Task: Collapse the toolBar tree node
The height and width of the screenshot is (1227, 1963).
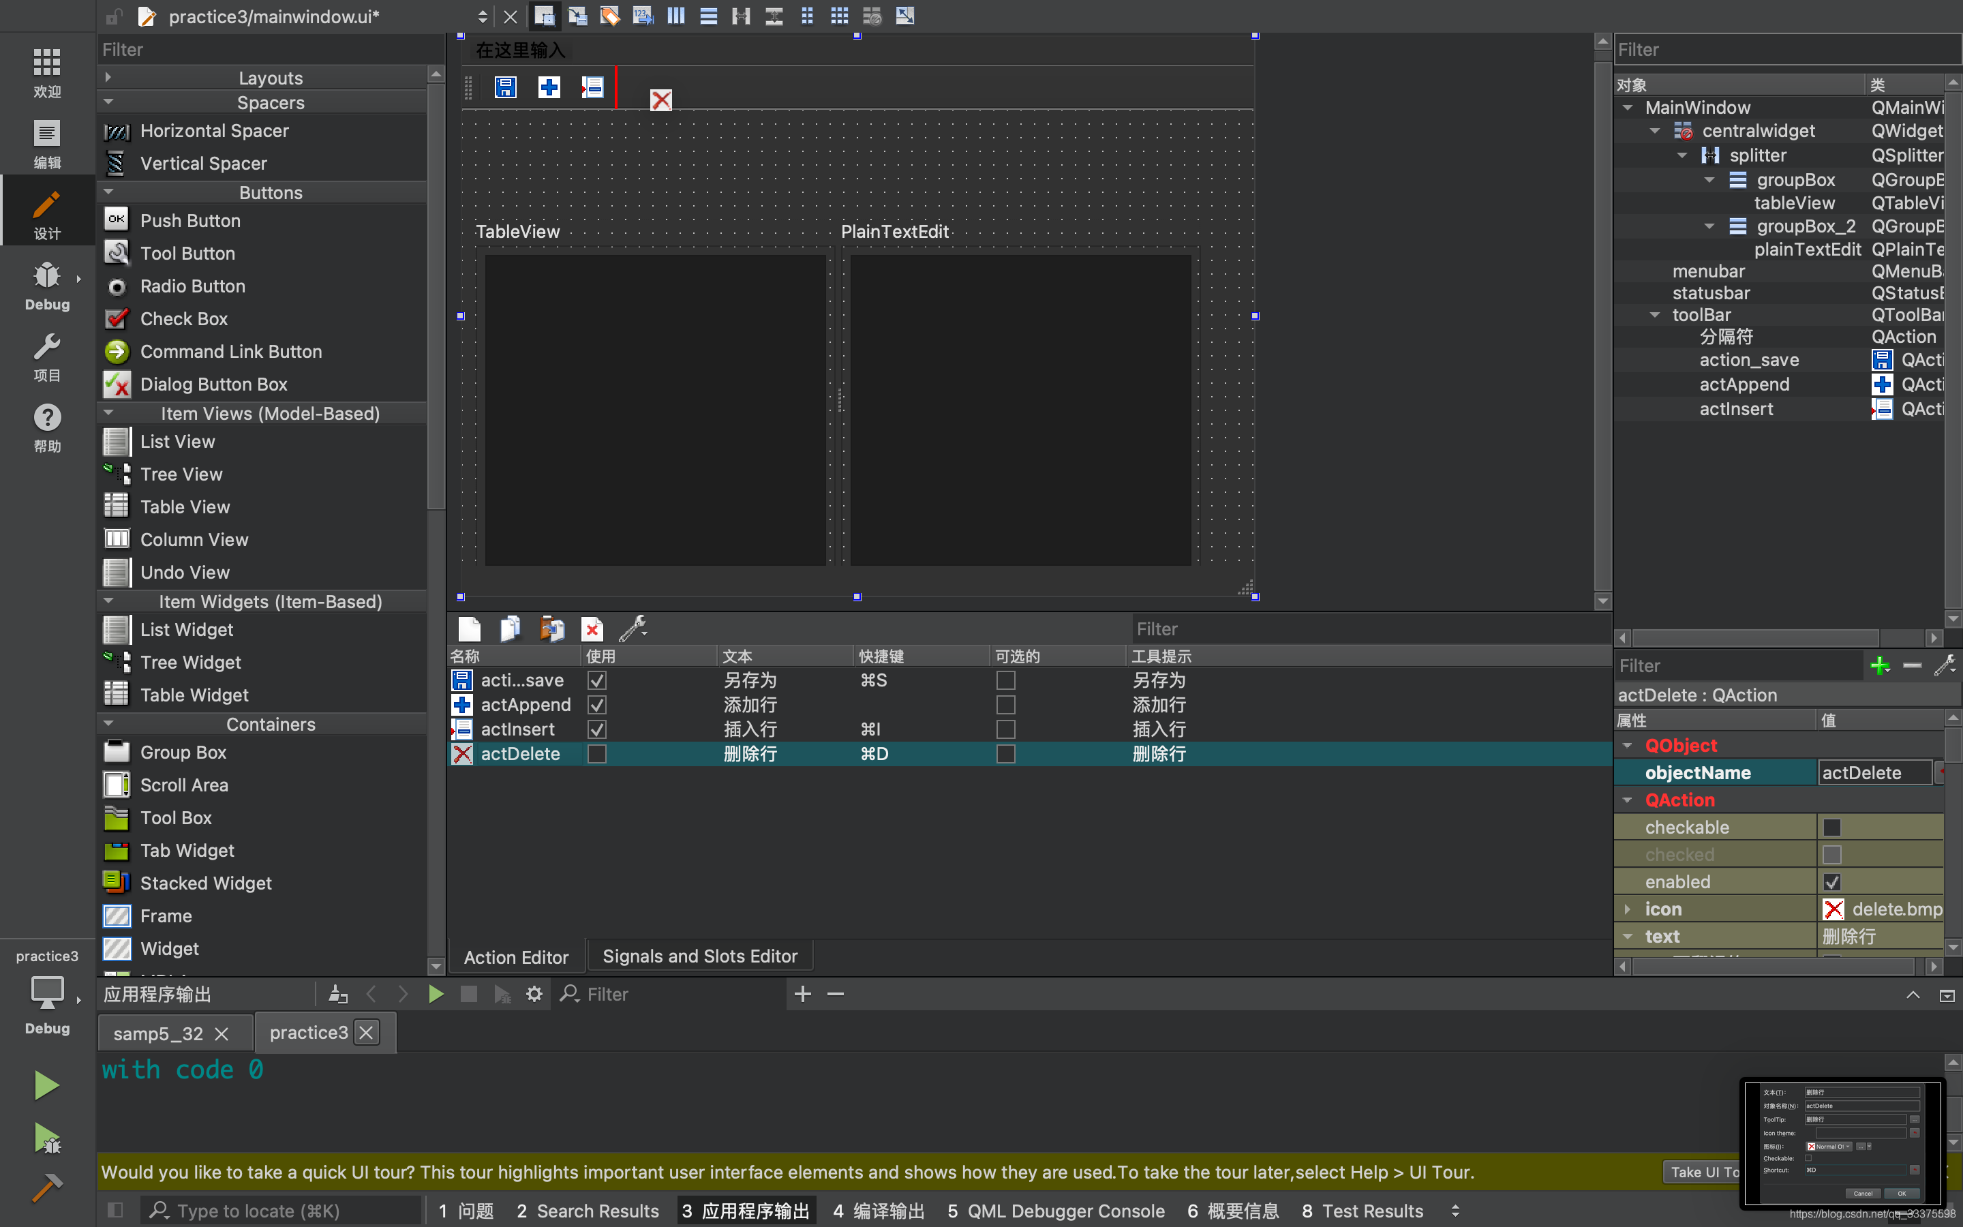Action: click(1655, 315)
